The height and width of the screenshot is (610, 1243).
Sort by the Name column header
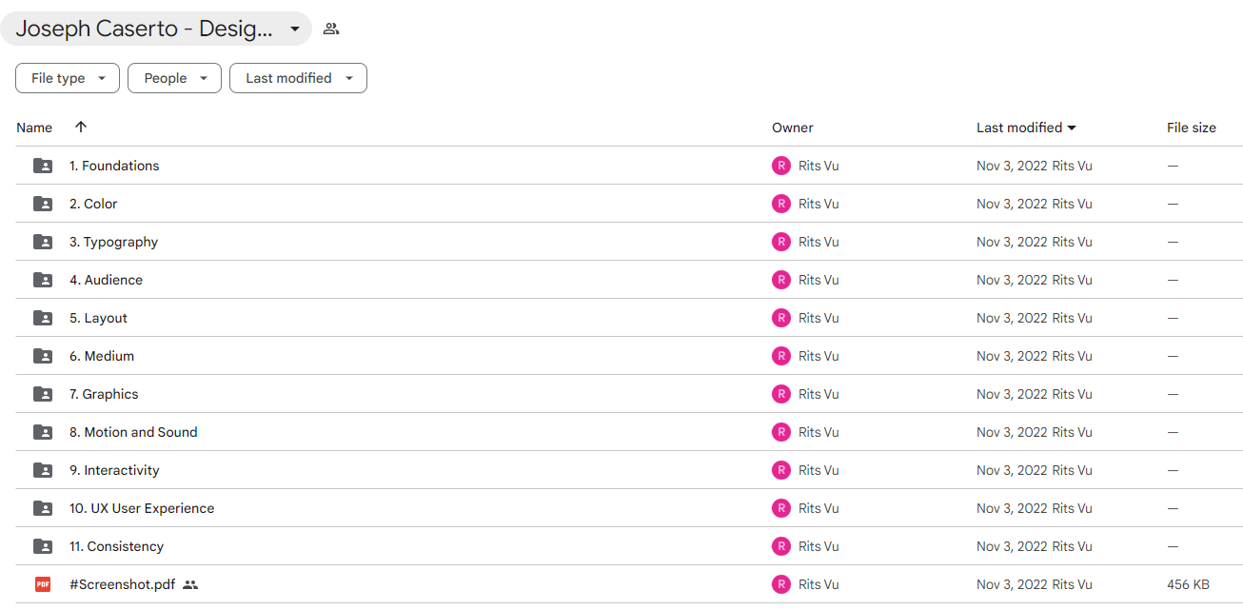[34, 128]
